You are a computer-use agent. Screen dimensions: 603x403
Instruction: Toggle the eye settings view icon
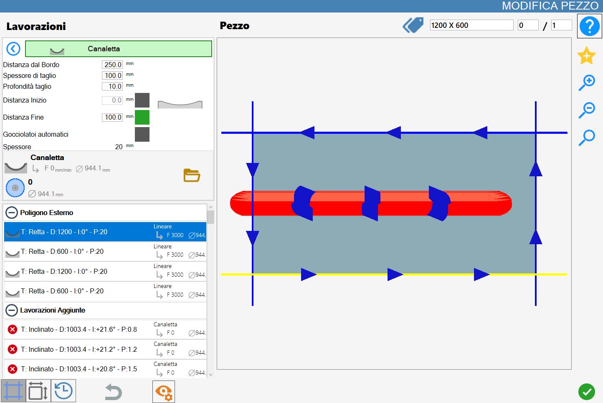[164, 392]
